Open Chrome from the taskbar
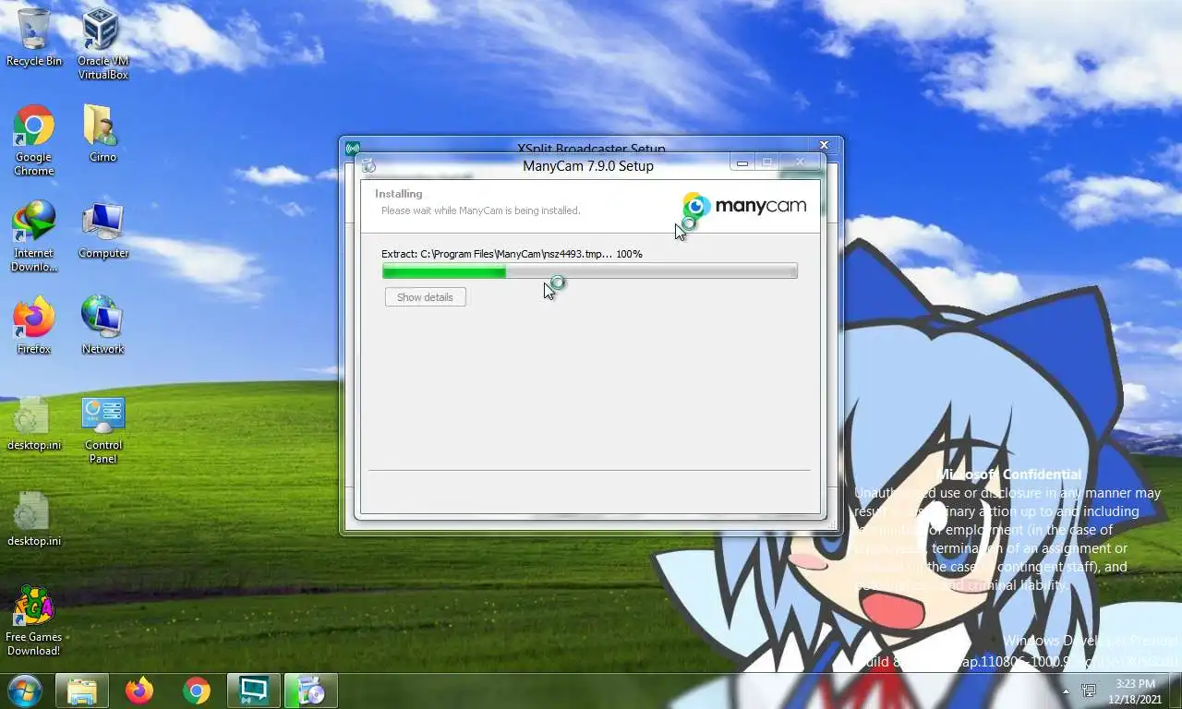1182x709 pixels. (197, 691)
